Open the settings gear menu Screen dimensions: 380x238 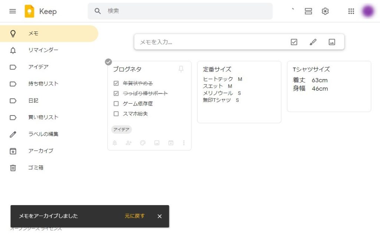(x=325, y=11)
